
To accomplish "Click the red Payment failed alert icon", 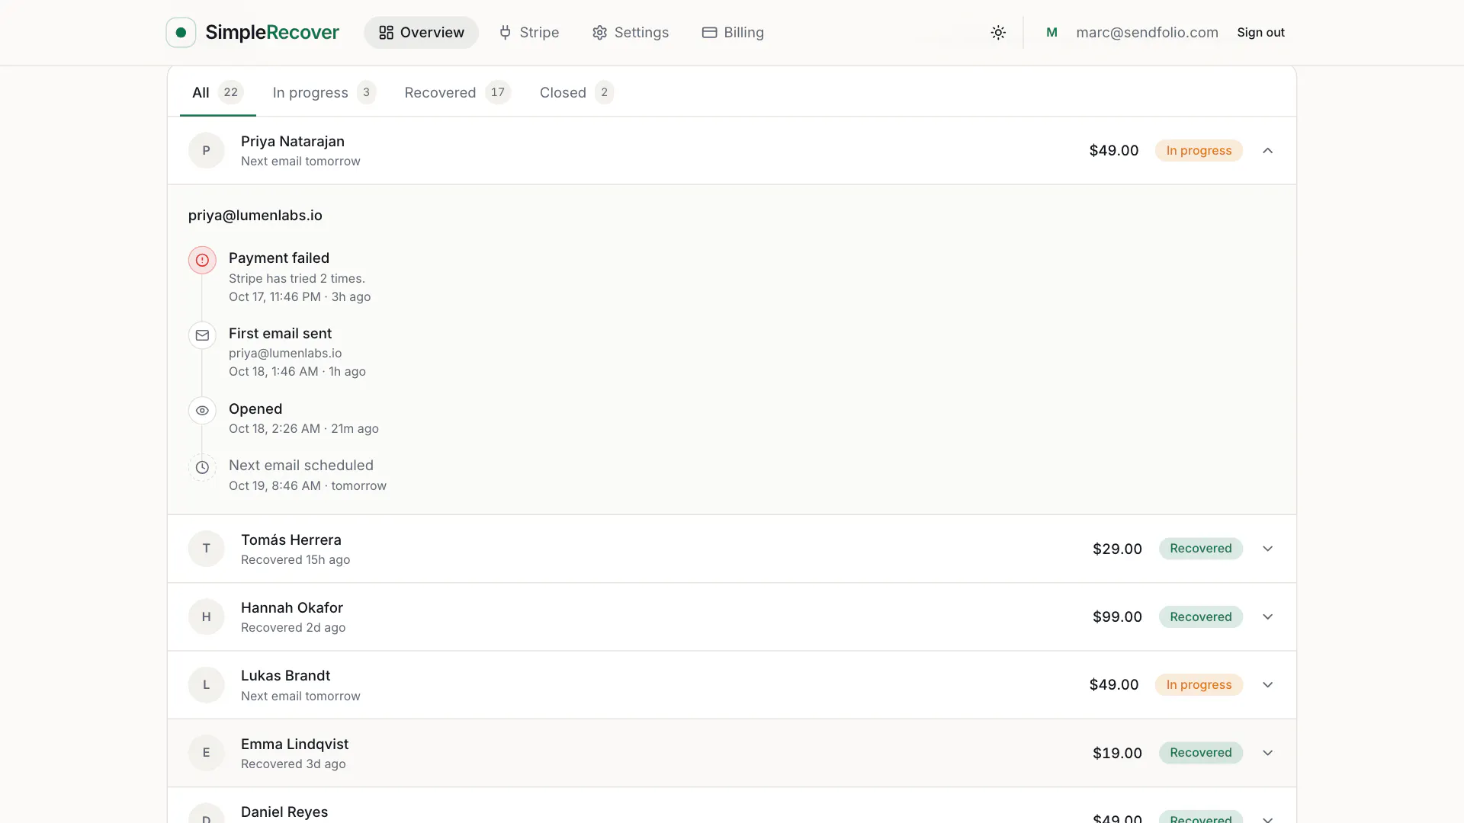I will pos(202,260).
